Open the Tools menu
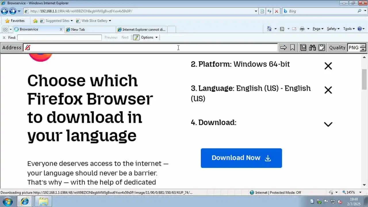This screenshot has height=207, width=368. pos(349,29)
